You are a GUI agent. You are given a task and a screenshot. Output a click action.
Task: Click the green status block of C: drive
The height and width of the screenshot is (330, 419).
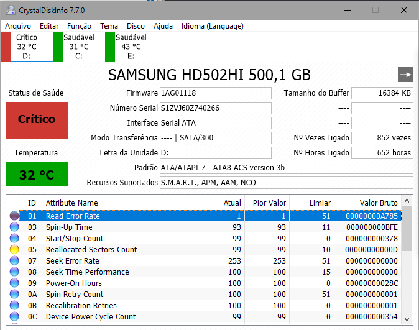58,47
